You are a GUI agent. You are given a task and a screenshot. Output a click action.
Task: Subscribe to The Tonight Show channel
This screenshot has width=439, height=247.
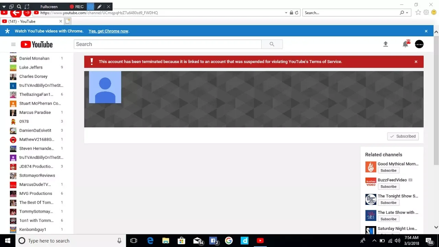coord(388,203)
